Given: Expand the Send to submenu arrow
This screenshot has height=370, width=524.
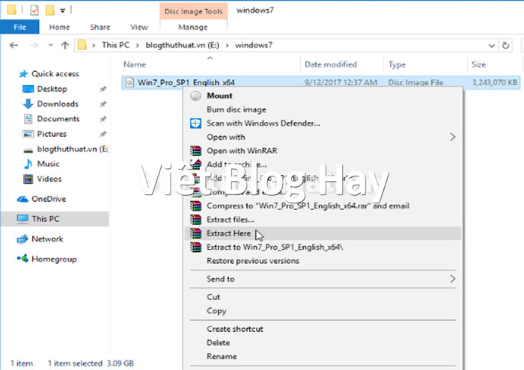Looking at the screenshot, I should pyautogui.click(x=452, y=279).
